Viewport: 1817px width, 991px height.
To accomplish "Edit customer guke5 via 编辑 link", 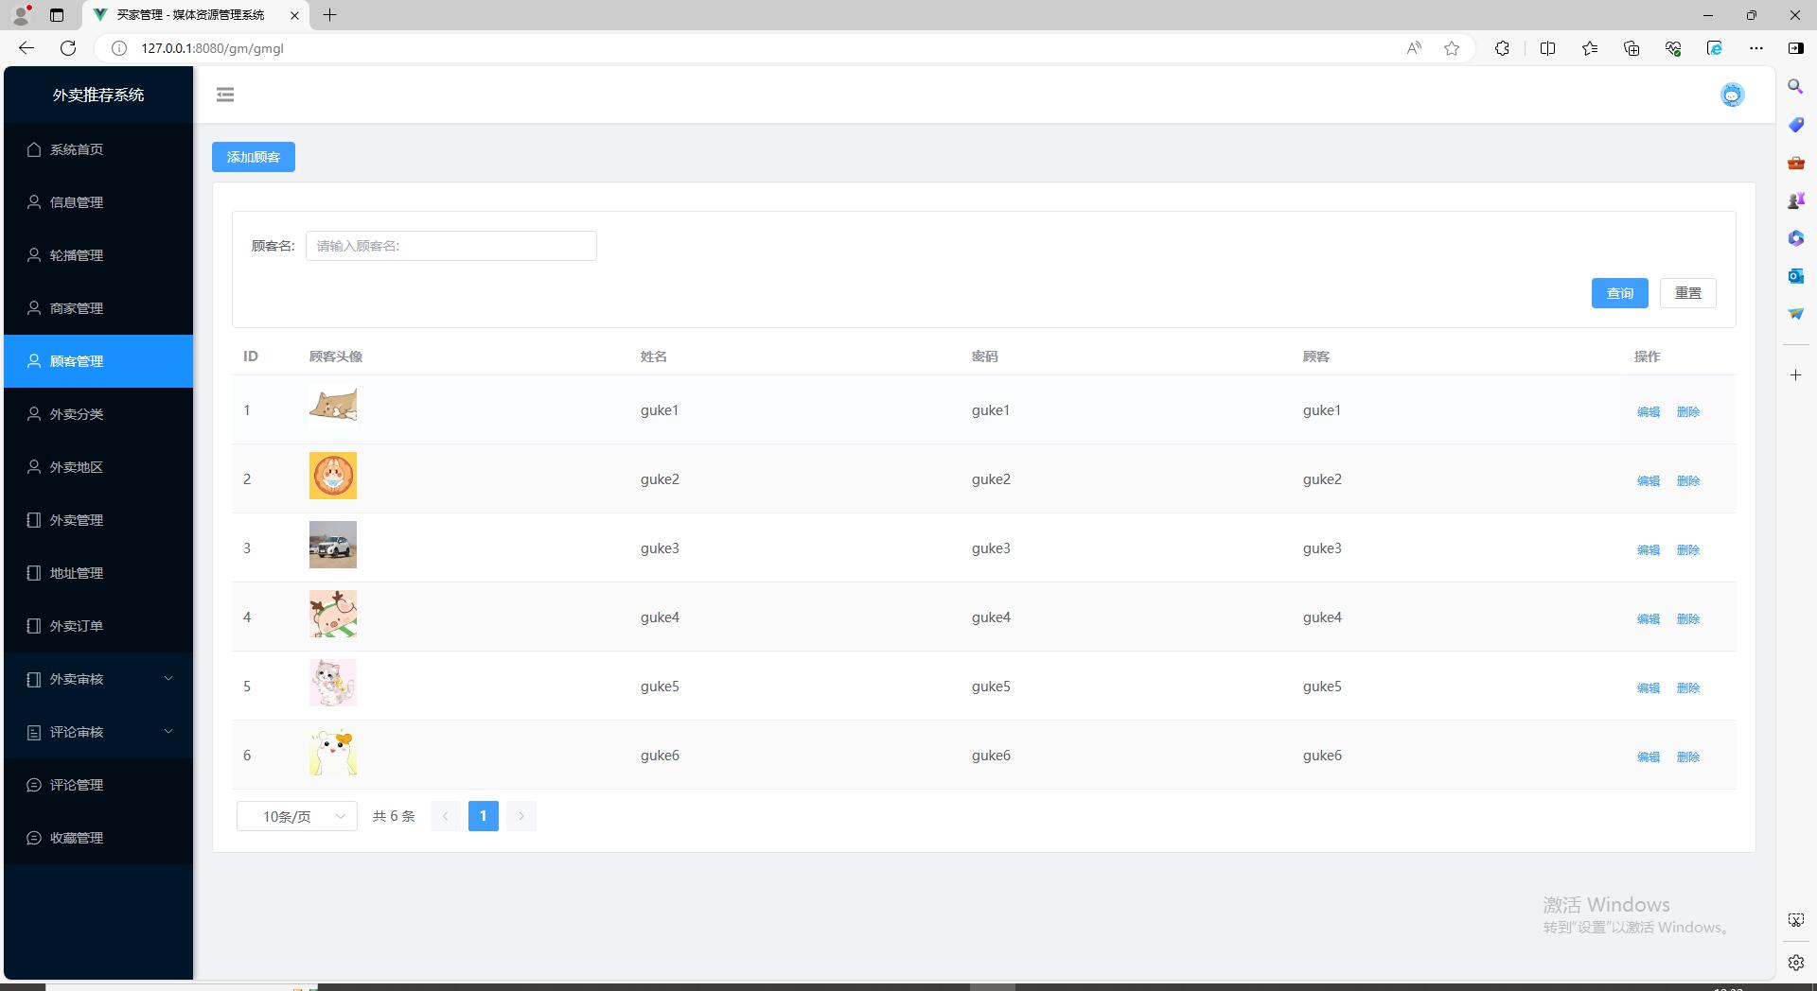I will pyautogui.click(x=1649, y=687).
